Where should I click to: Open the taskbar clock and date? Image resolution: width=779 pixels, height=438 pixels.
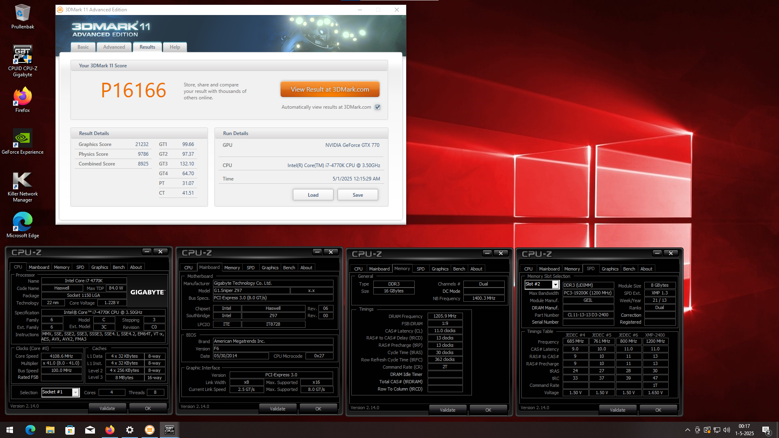point(745,430)
